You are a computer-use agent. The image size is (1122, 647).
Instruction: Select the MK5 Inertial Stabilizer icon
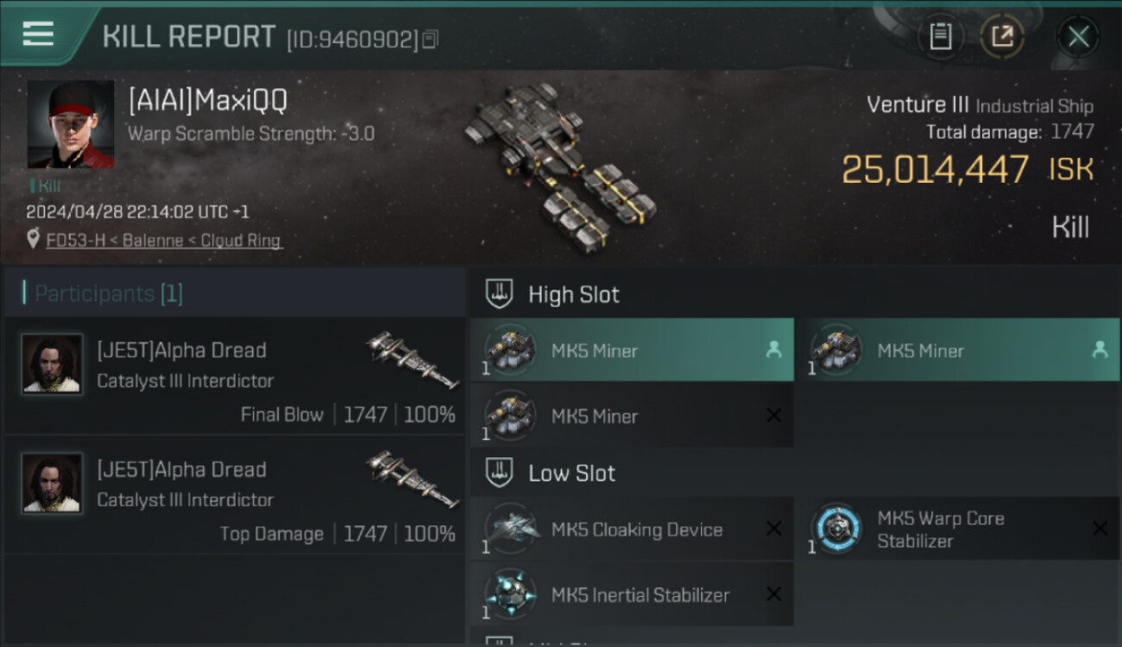[510, 594]
